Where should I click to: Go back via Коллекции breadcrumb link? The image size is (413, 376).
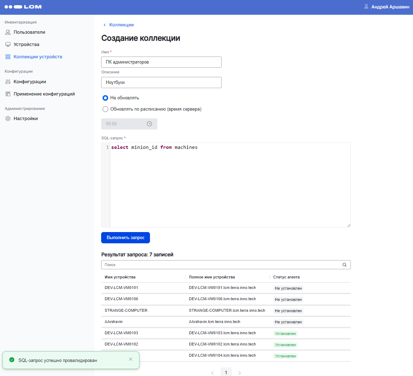[121, 25]
